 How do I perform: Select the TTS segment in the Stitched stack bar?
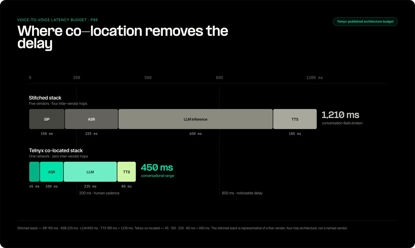(x=295, y=119)
